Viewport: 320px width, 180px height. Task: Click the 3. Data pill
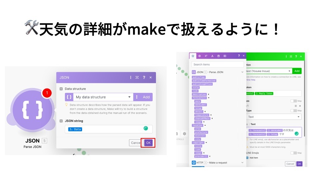(x=75, y=129)
